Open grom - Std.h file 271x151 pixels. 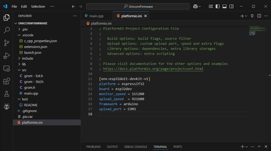coord(47,82)
